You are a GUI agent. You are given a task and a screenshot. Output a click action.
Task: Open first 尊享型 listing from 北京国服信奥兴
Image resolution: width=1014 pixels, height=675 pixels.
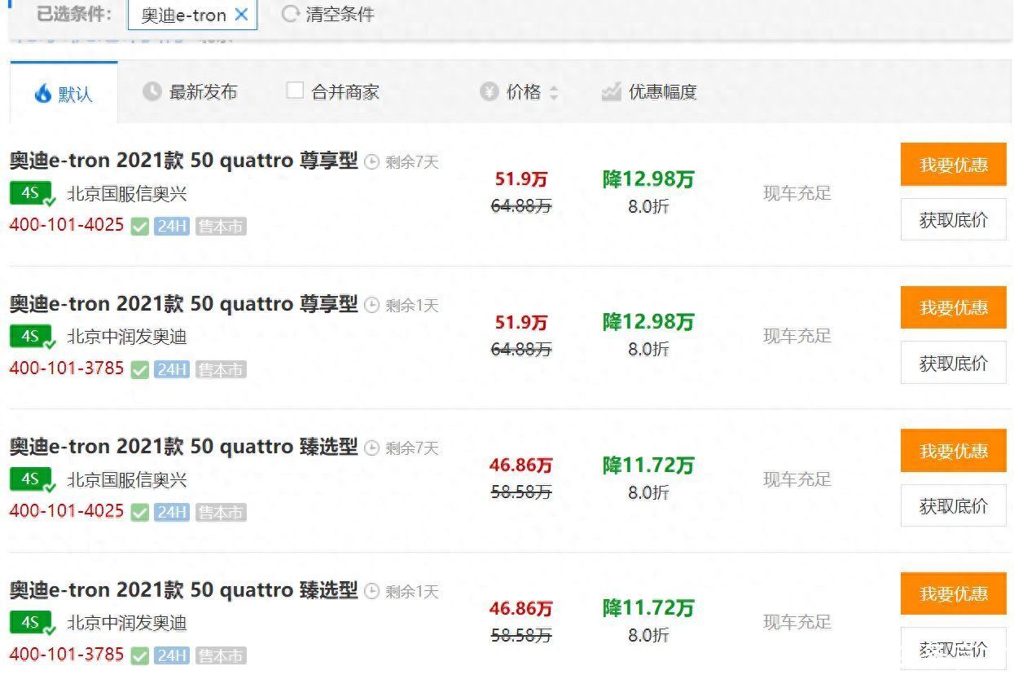click(184, 161)
